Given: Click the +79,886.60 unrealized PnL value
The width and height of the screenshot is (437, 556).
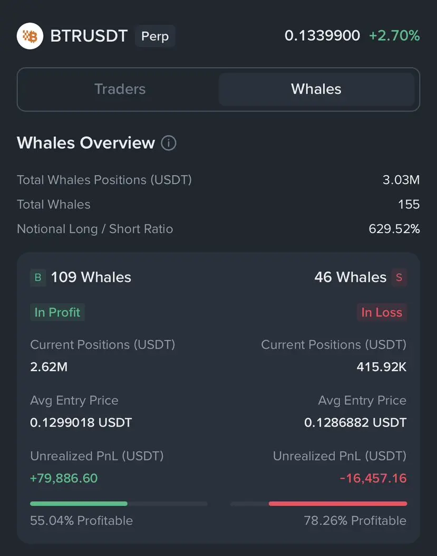Looking at the screenshot, I should coord(64,478).
